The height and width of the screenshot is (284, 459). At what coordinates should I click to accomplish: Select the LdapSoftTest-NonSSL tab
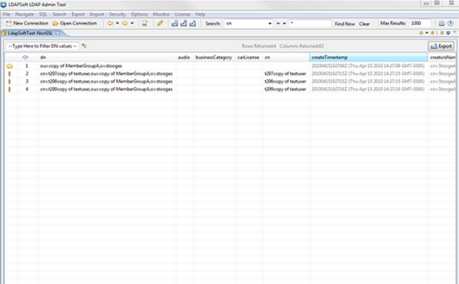30,33
